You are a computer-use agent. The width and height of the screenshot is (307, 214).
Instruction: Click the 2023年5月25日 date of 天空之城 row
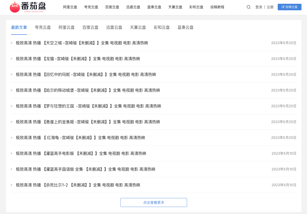click(x=284, y=43)
